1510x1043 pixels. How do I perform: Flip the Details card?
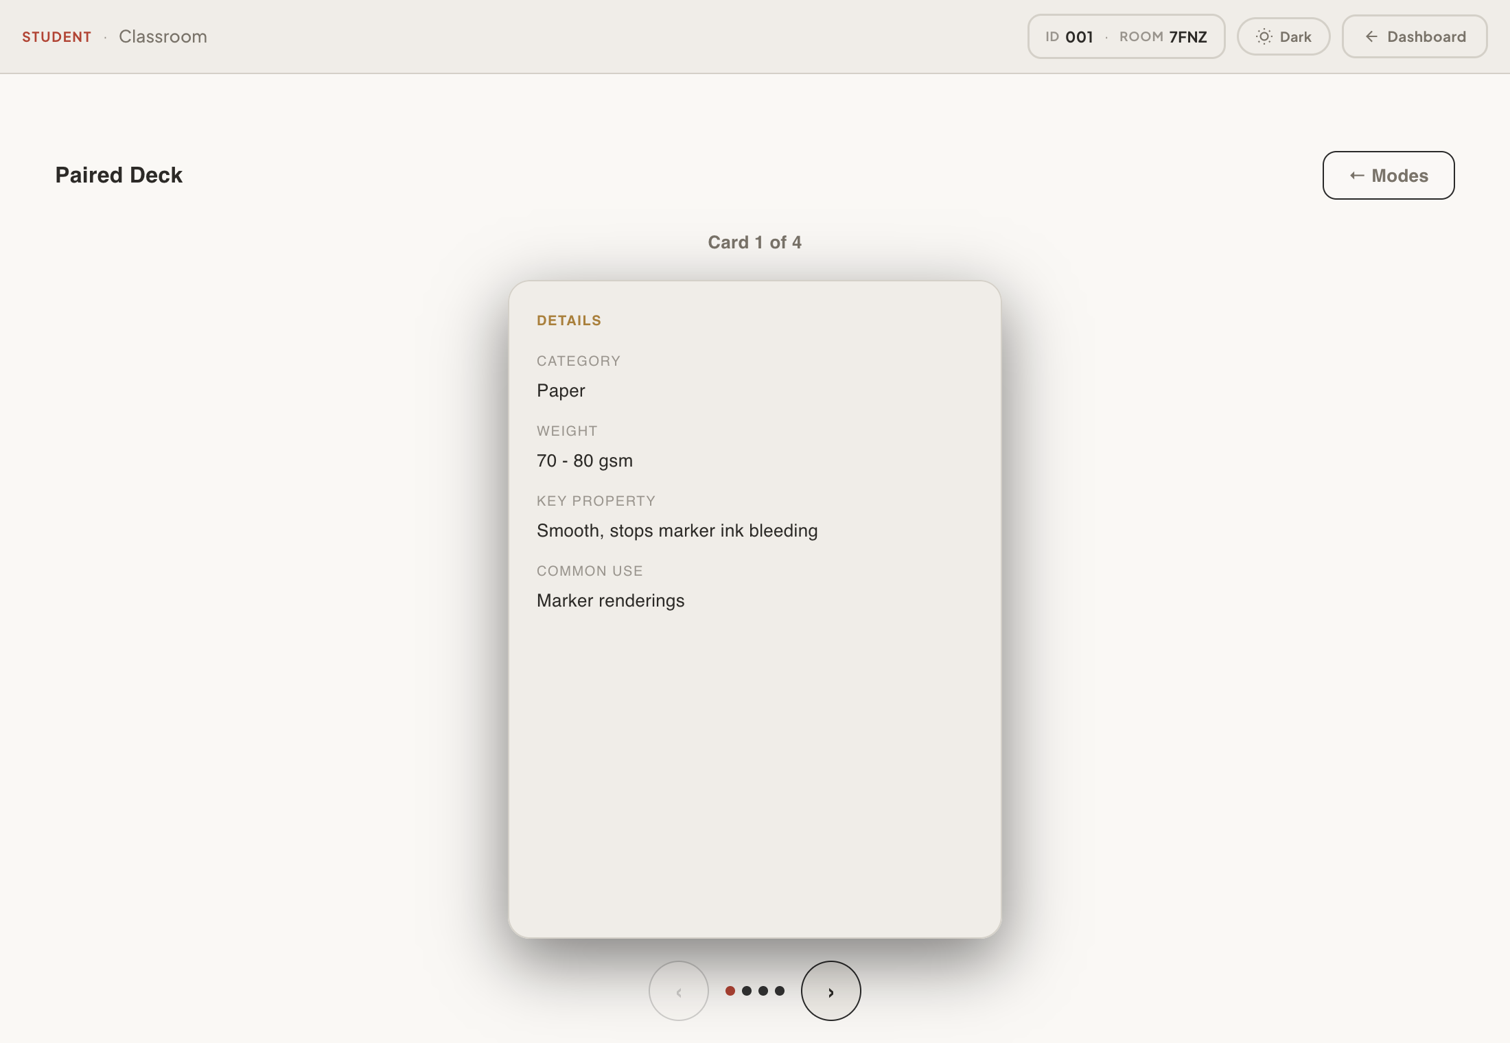click(754, 609)
